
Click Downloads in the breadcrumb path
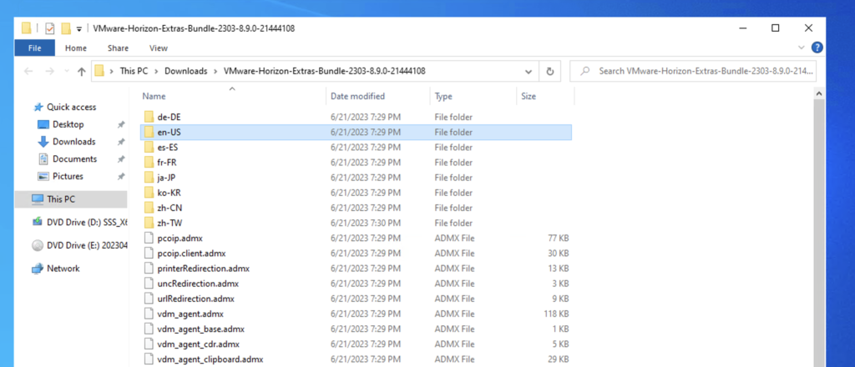click(x=185, y=71)
